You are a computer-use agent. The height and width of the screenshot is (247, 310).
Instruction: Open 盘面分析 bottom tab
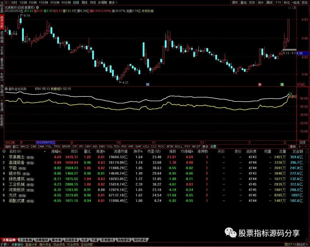coord(31,245)
